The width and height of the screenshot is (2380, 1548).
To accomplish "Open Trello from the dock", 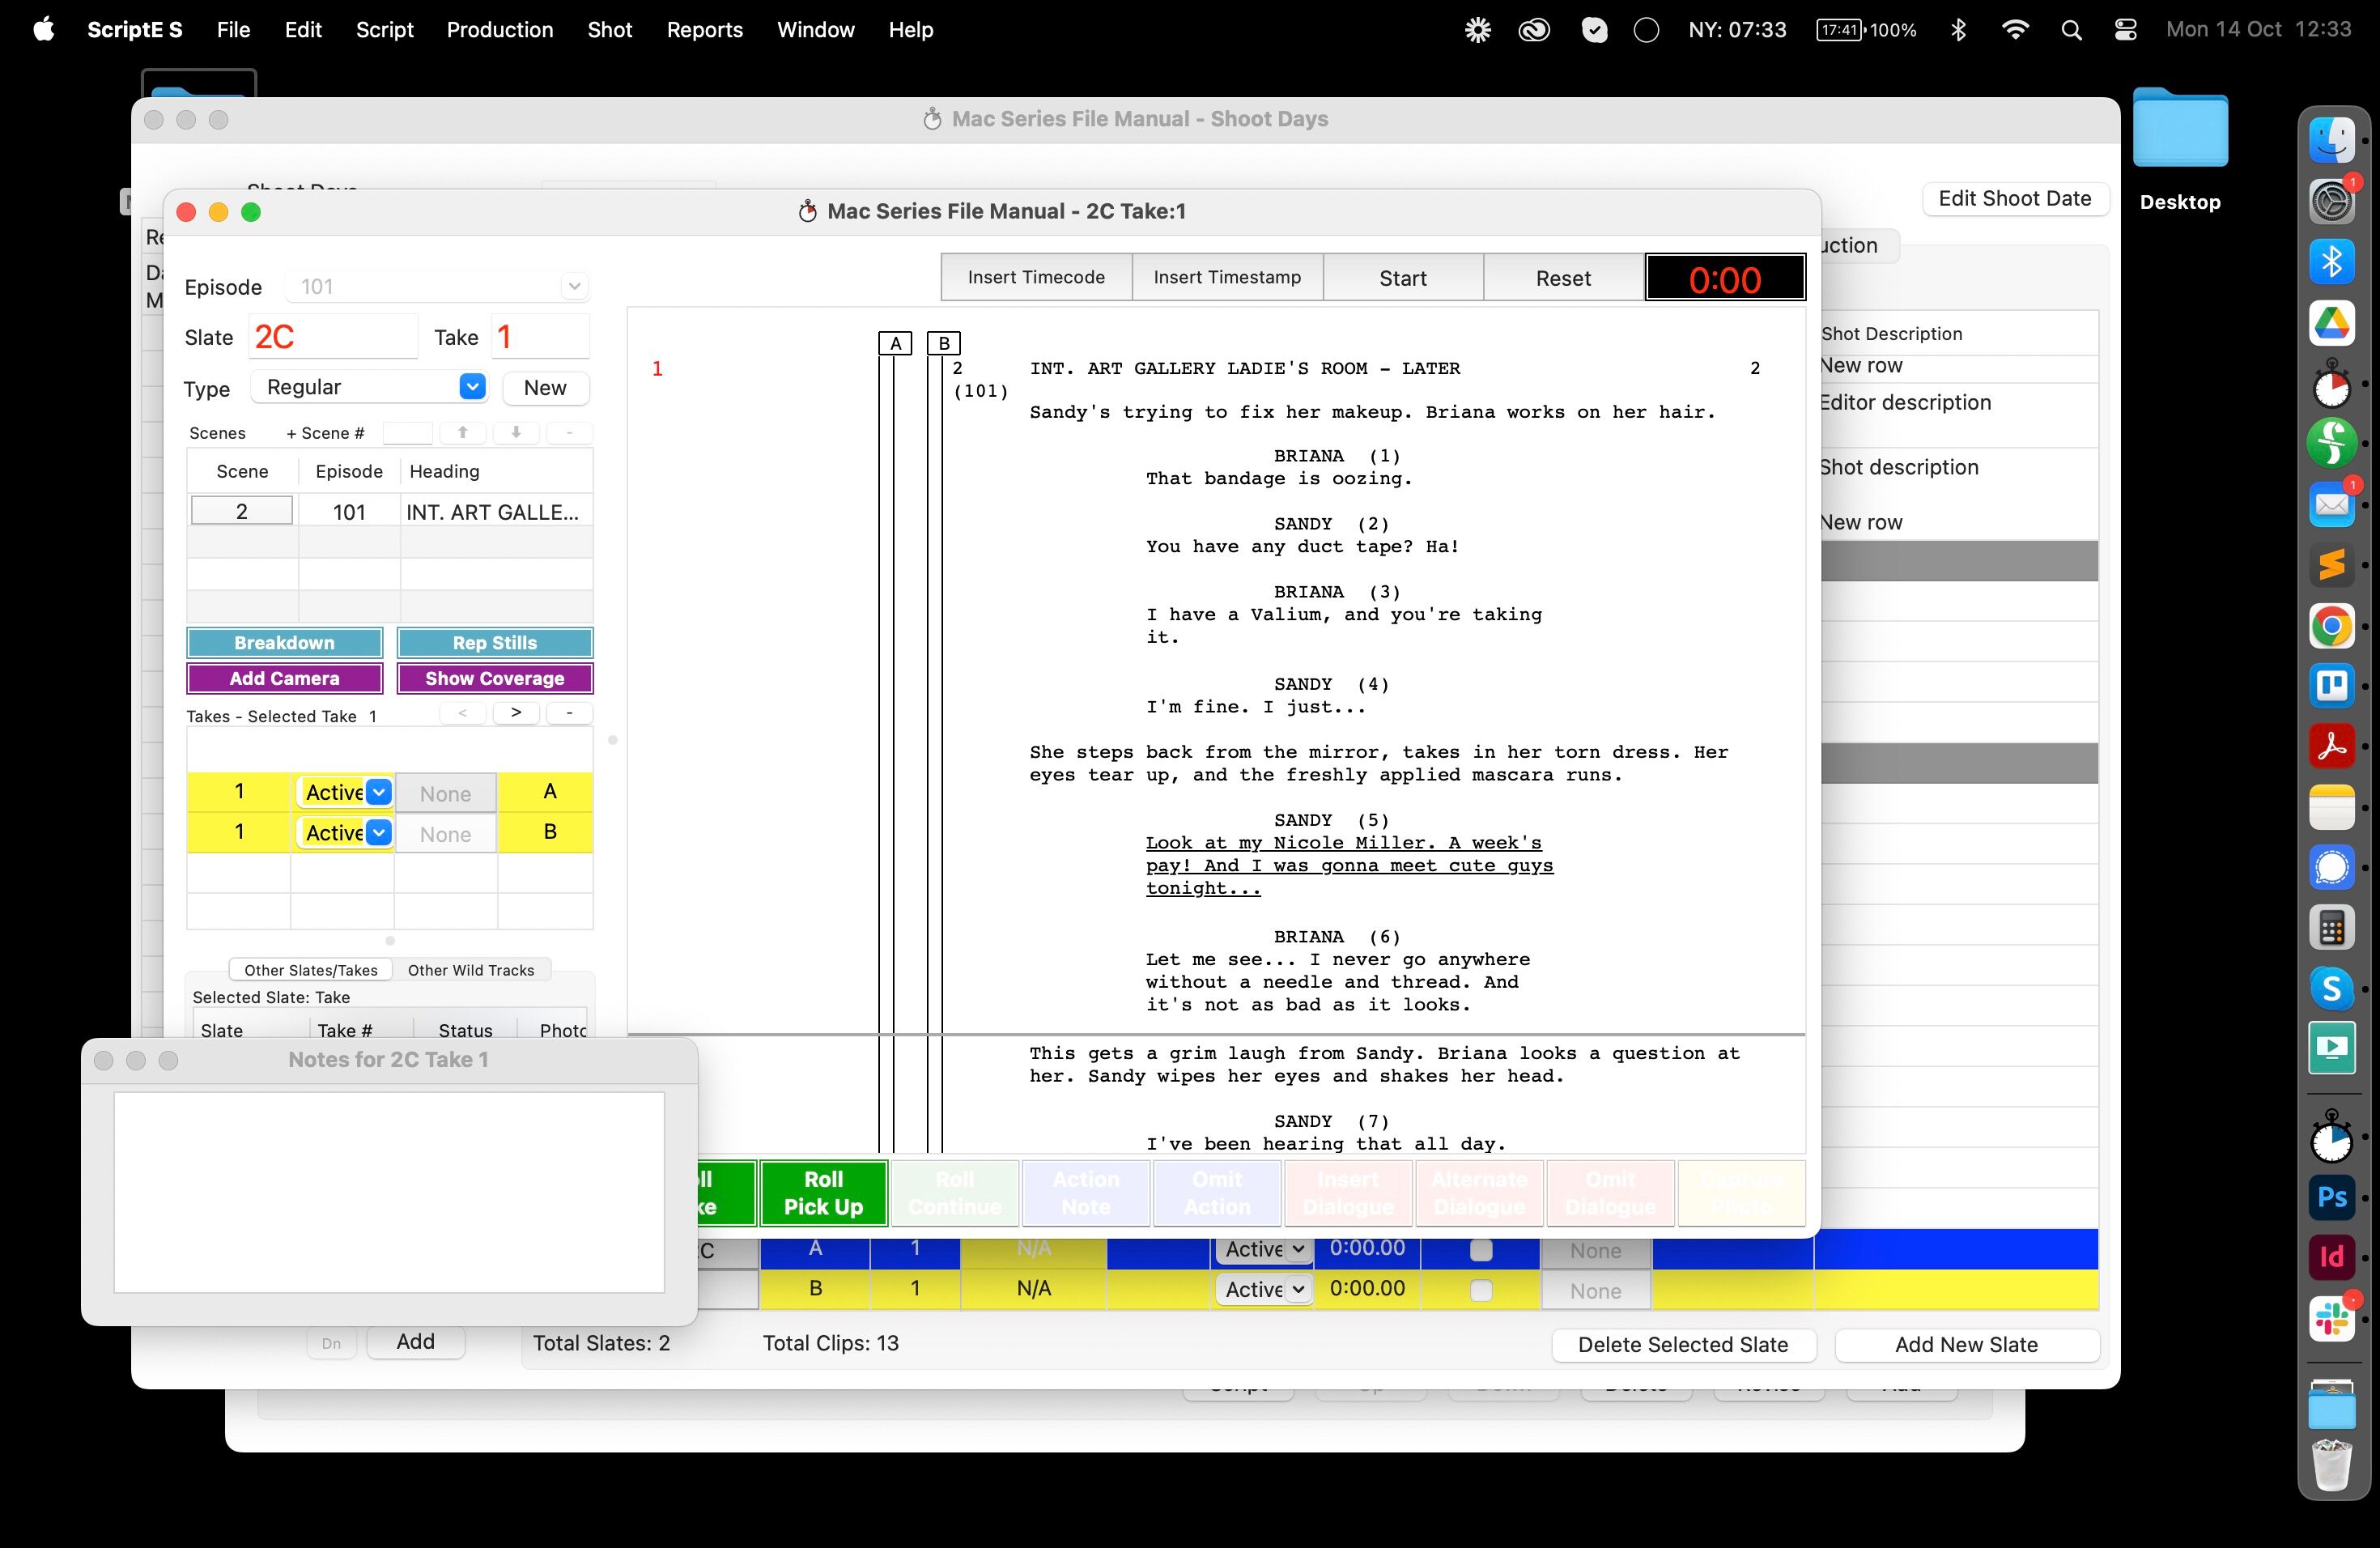I will coord(2331,686).
